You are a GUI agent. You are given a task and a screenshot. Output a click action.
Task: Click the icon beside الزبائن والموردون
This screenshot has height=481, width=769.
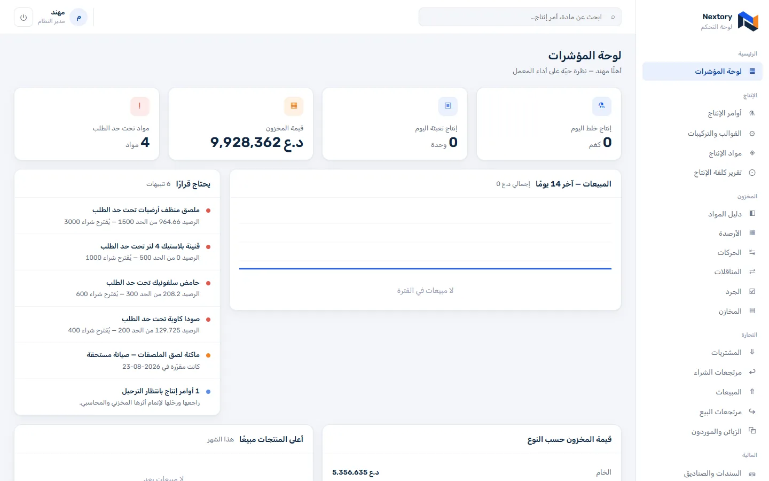pos(752,431)
